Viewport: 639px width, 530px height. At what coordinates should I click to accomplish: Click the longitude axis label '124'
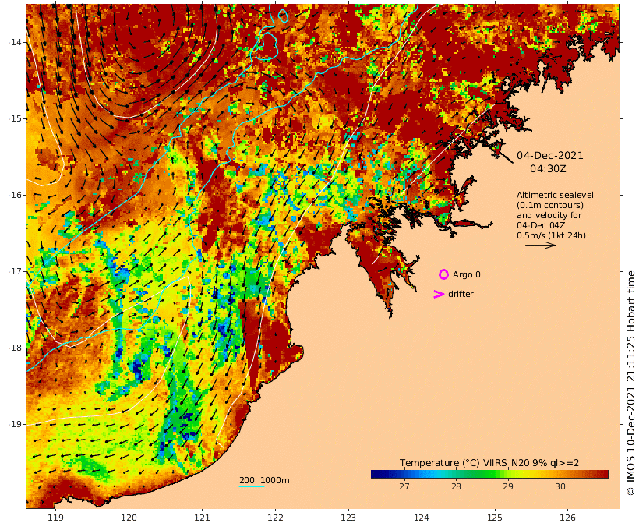coord(422,518)
